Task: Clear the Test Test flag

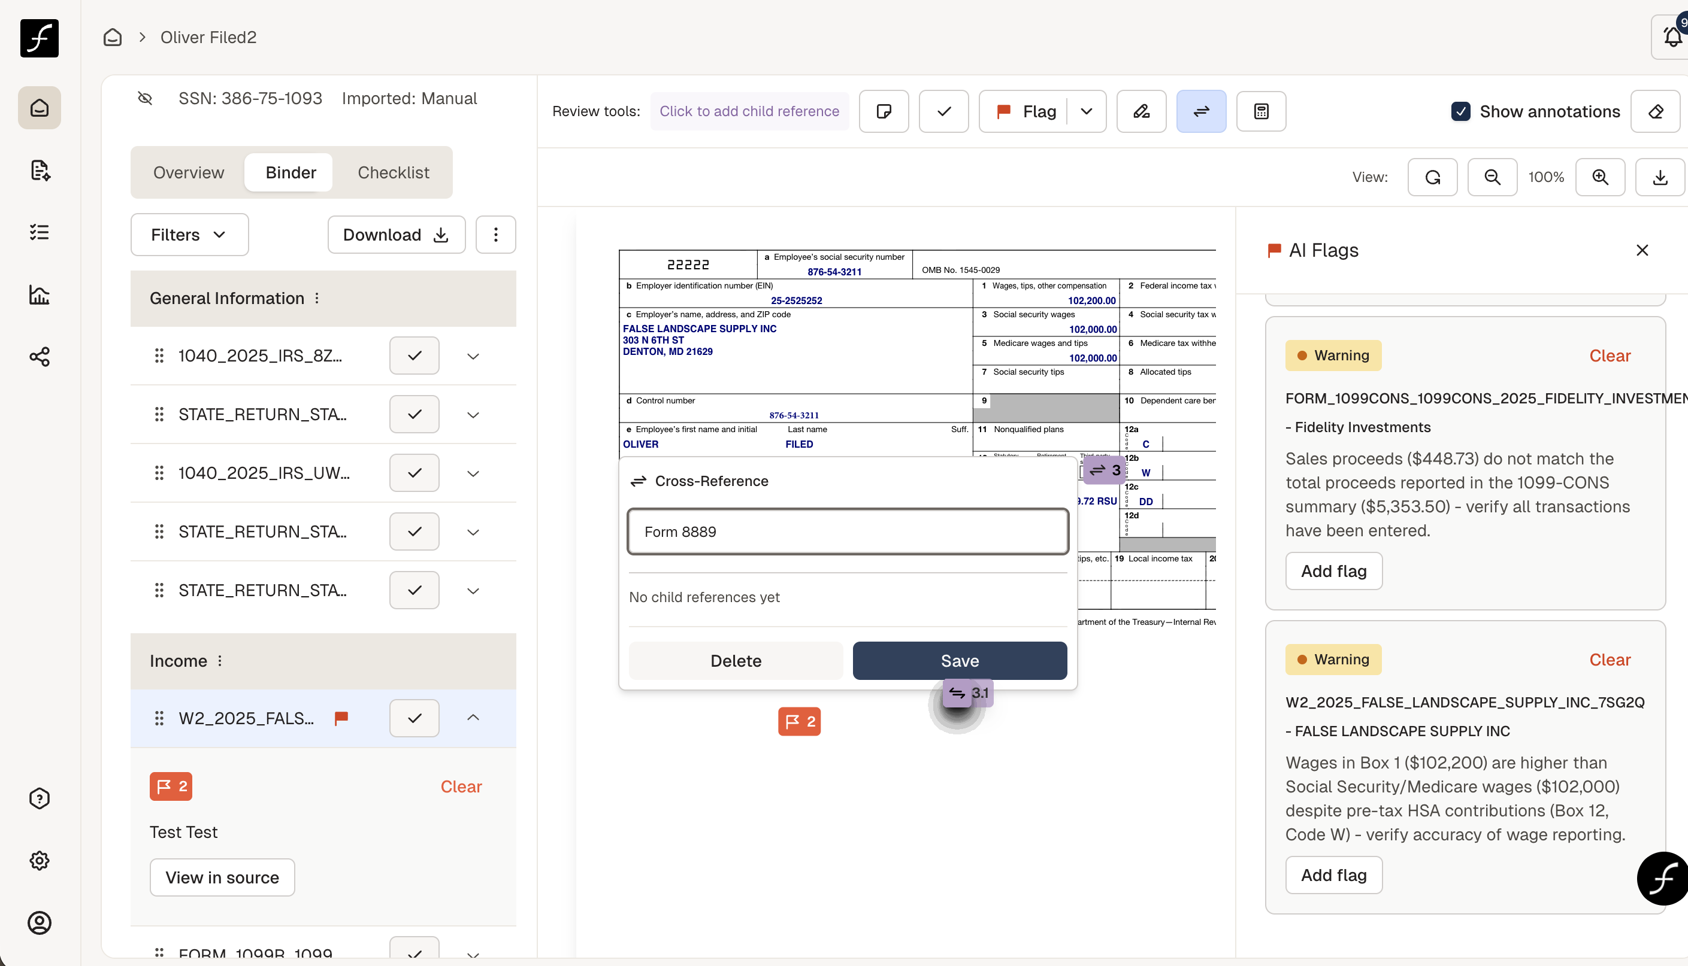Action: click(x=461, y=786)
